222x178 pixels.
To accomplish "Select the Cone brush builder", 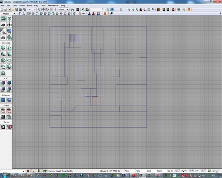I will tap(9, 48).
